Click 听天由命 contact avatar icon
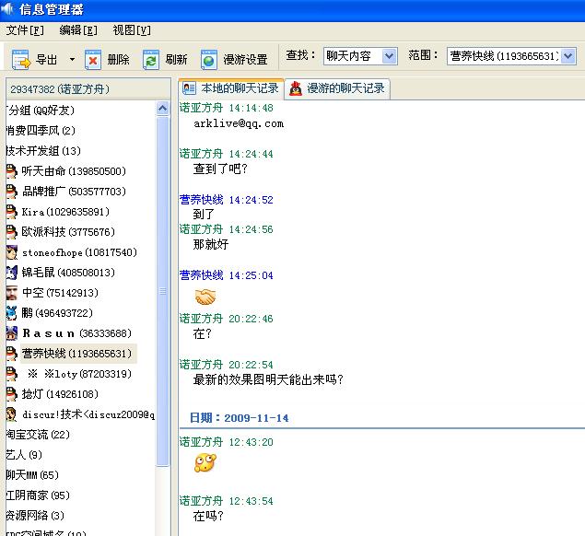 [x=12, y=171]
